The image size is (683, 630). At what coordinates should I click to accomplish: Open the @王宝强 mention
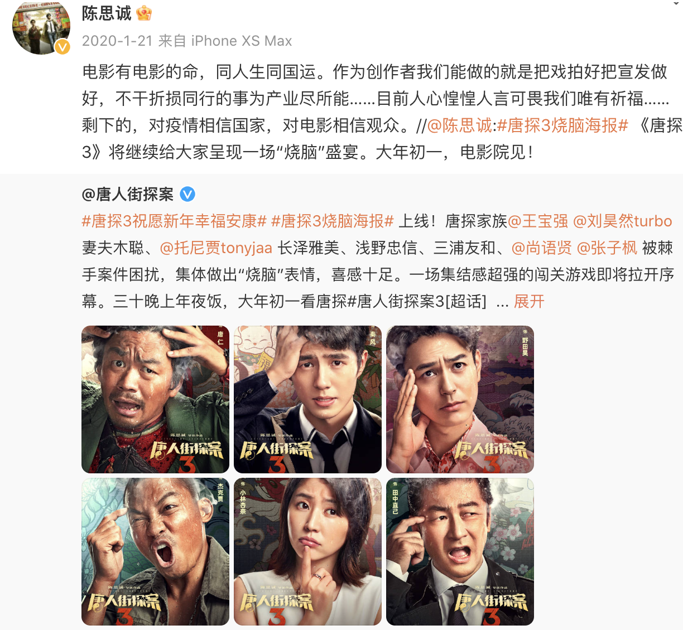[x=538, y=221]
